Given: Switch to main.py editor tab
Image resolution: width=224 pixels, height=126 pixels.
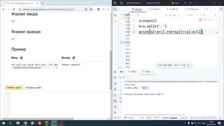Looking at the screenshot, I should point(138,9).
